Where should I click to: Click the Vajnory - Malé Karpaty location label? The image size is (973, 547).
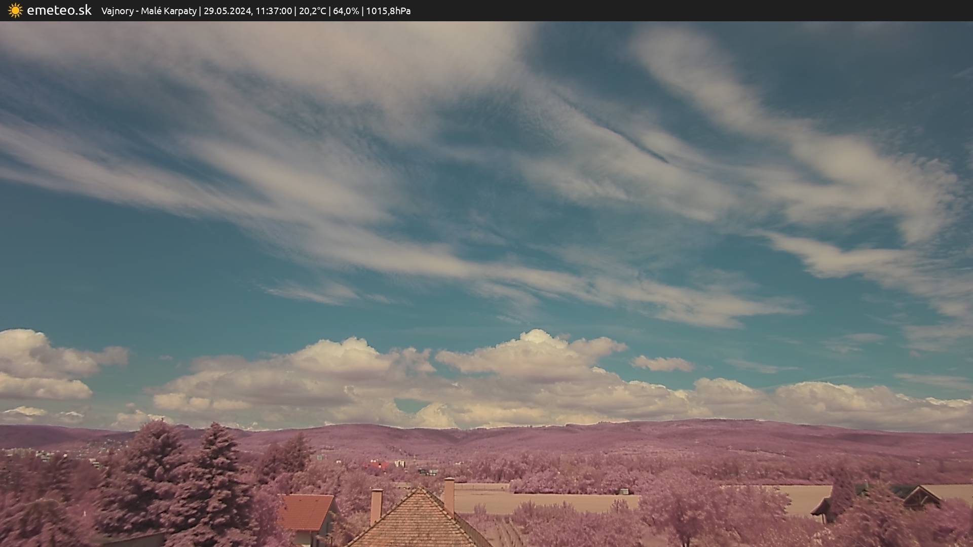148,11
